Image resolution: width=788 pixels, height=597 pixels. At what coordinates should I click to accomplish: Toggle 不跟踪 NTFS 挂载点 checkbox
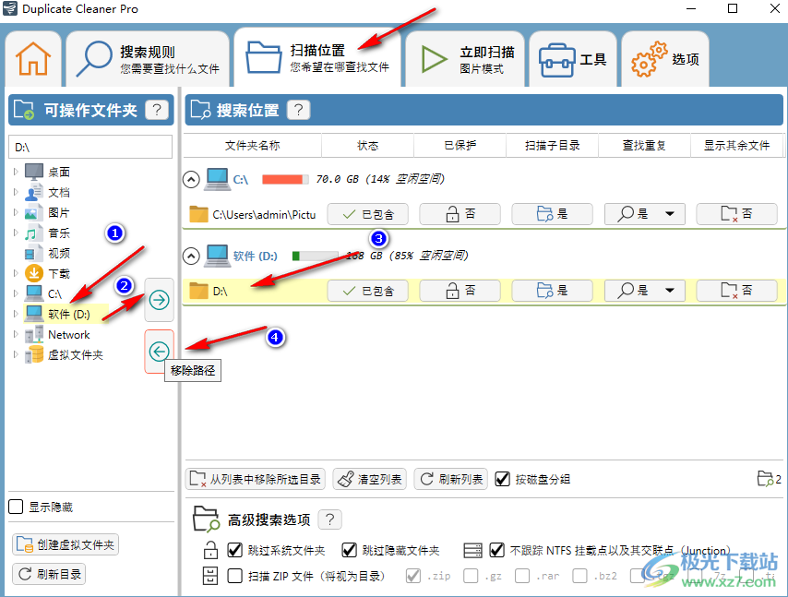click(497, 550)
